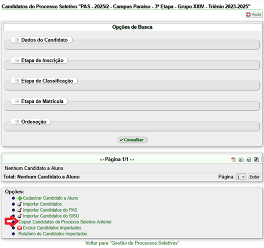Expand the Etapa de Inscrição section
This screenshot has width=264, height=248.
(x=17, y=60)
